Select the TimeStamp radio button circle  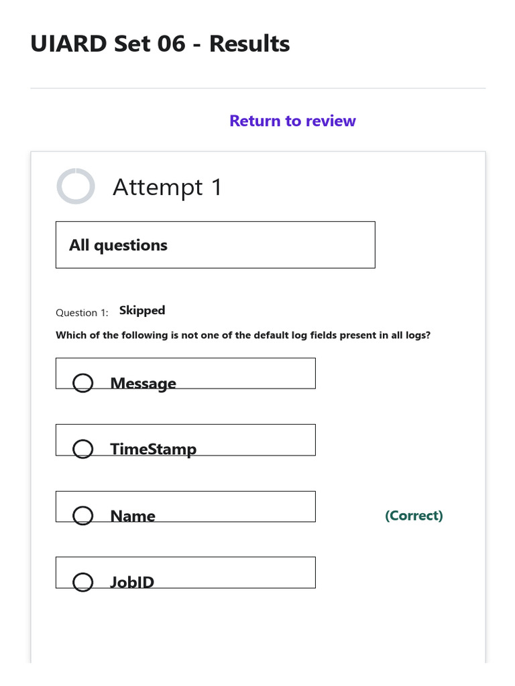[x=82, y=449]
